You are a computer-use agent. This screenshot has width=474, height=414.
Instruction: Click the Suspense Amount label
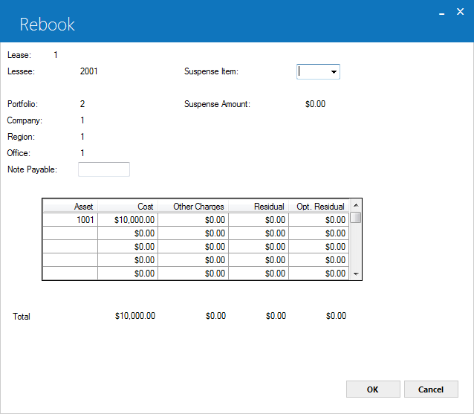pyautogui.click(x=218, y=104)
